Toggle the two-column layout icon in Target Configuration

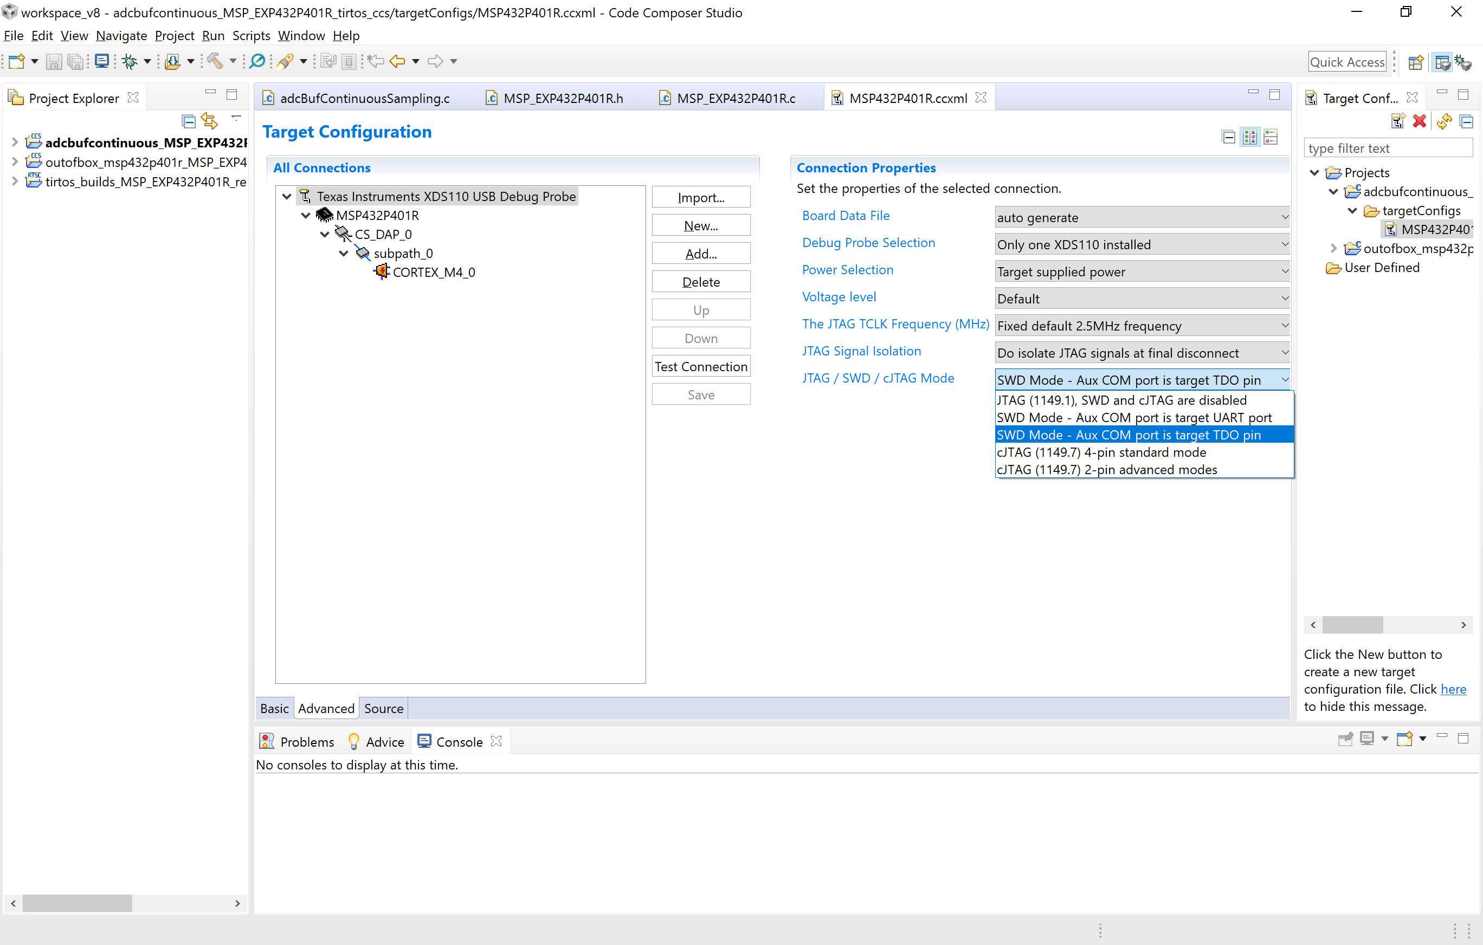pos(1249,137)
